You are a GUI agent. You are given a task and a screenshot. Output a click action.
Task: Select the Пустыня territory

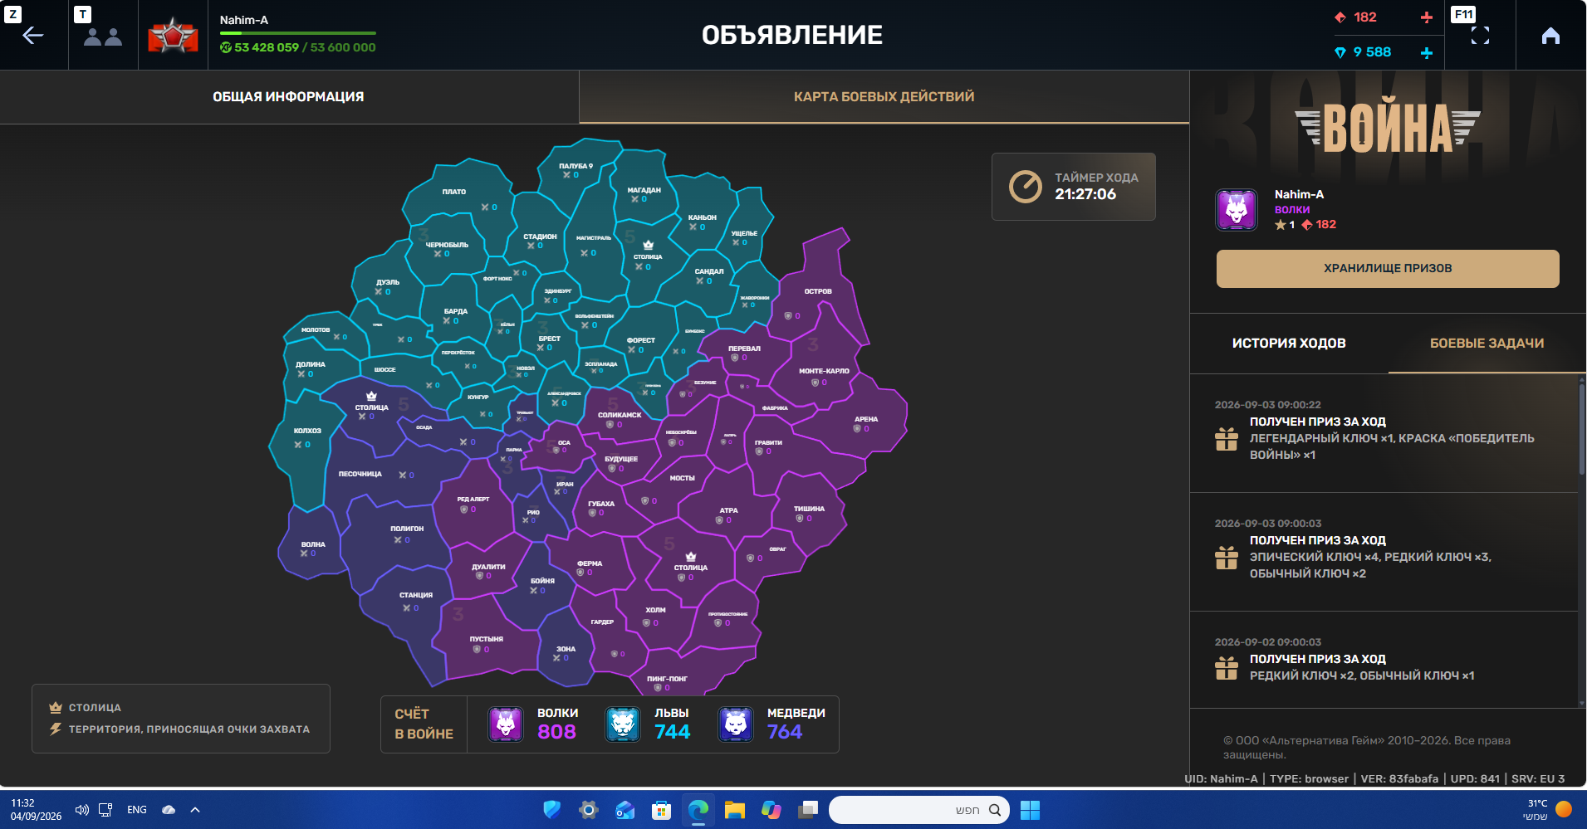click(x=487, y=639)
